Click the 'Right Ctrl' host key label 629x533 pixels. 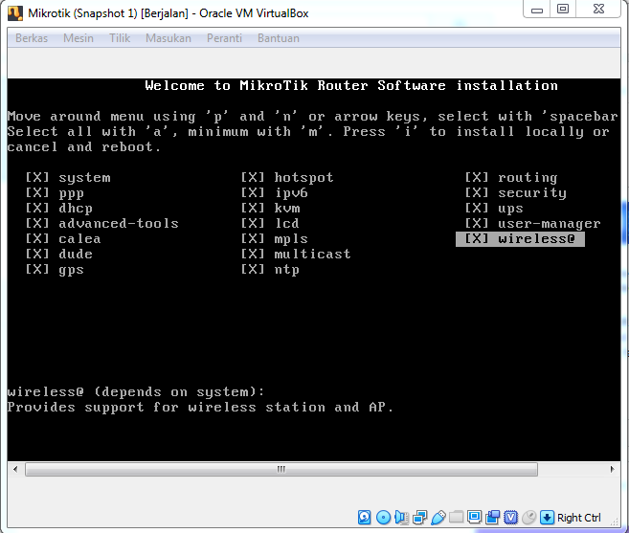pyautogui.click(x=579, y=518)
